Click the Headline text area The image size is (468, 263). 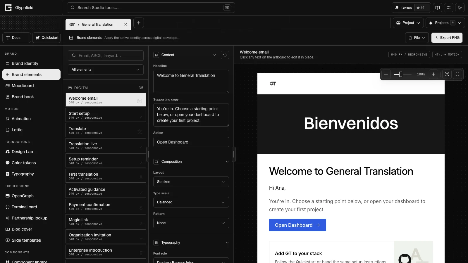tap(191, 82)
